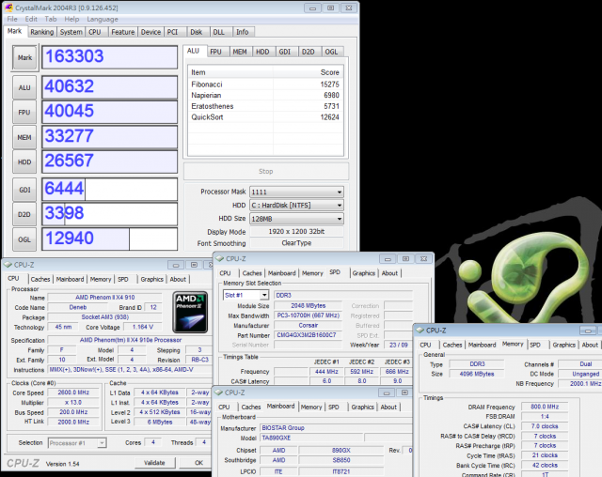The width and height of the screenshot is (602, 477).
Task: Click the Display Mode field 1920 x 1200 32bit
Action: 296,232
